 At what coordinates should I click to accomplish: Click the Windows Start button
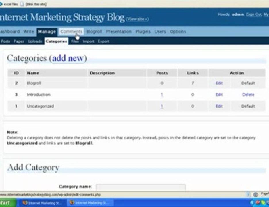click(8, 203)
